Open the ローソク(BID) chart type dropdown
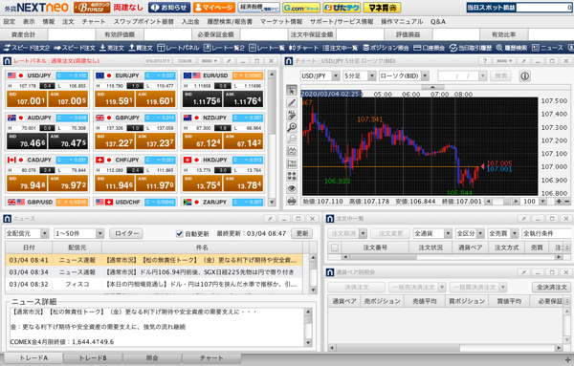574x366 pixels. pyautogui.click(x=425, y=76)
